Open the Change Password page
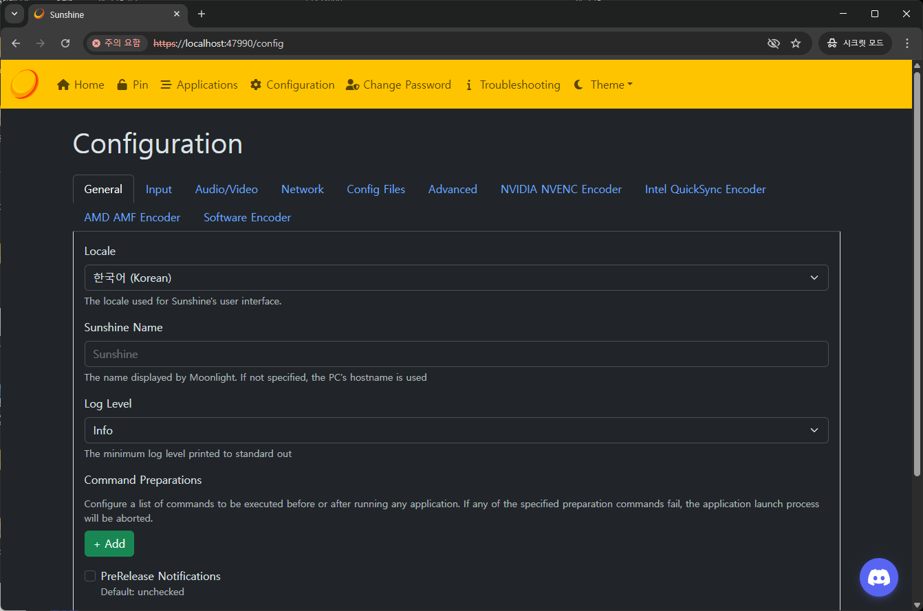This screenshot has height=611, width=923. pos(398,85)
